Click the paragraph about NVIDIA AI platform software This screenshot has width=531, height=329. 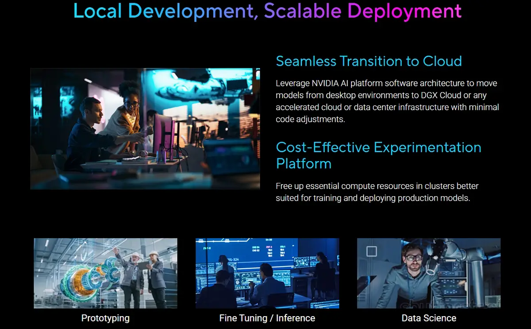coord(387,101)
